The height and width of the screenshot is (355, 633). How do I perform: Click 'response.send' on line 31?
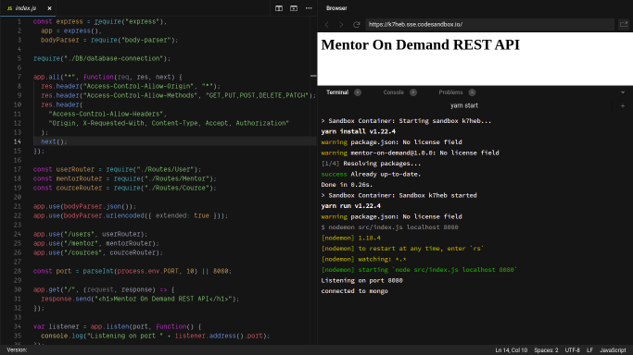(66, 299)
